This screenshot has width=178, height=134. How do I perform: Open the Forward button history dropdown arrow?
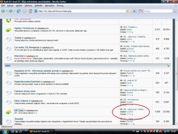(x=15, y=11)
